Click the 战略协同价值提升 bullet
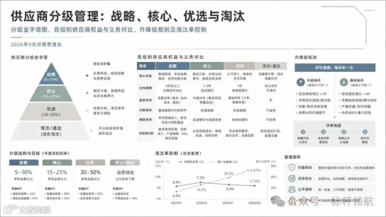Image resolution: width=386 pixels, height=217 pixels. coord(311,113)
